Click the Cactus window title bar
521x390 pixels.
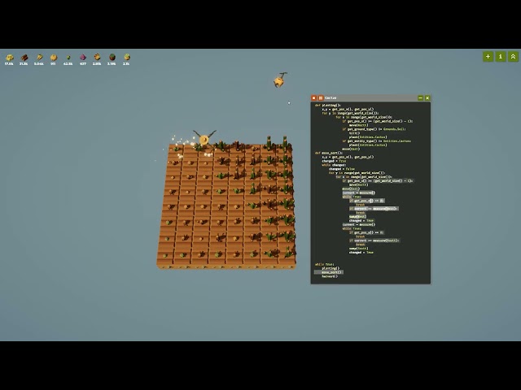370,97
